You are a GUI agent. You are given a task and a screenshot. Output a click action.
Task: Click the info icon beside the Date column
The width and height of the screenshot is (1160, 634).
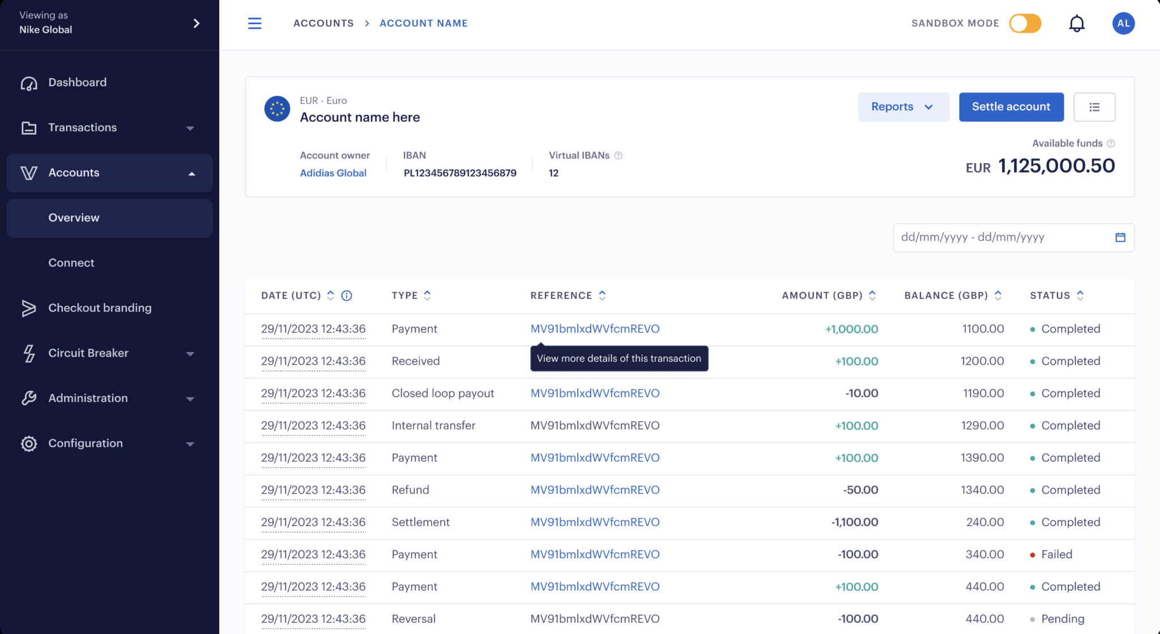coord(347,295)
